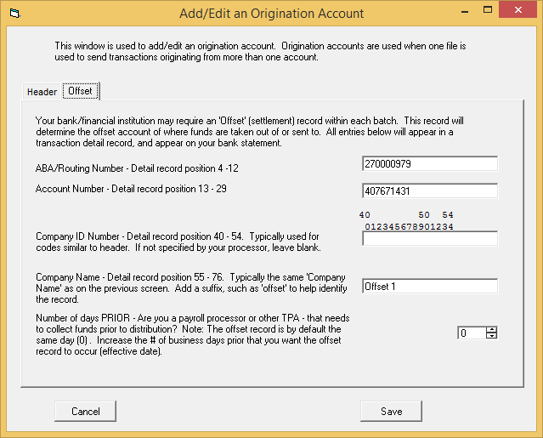Focus the ABA/Routing Number field
This screenshot has height=438, width=543.
(429, 163)
